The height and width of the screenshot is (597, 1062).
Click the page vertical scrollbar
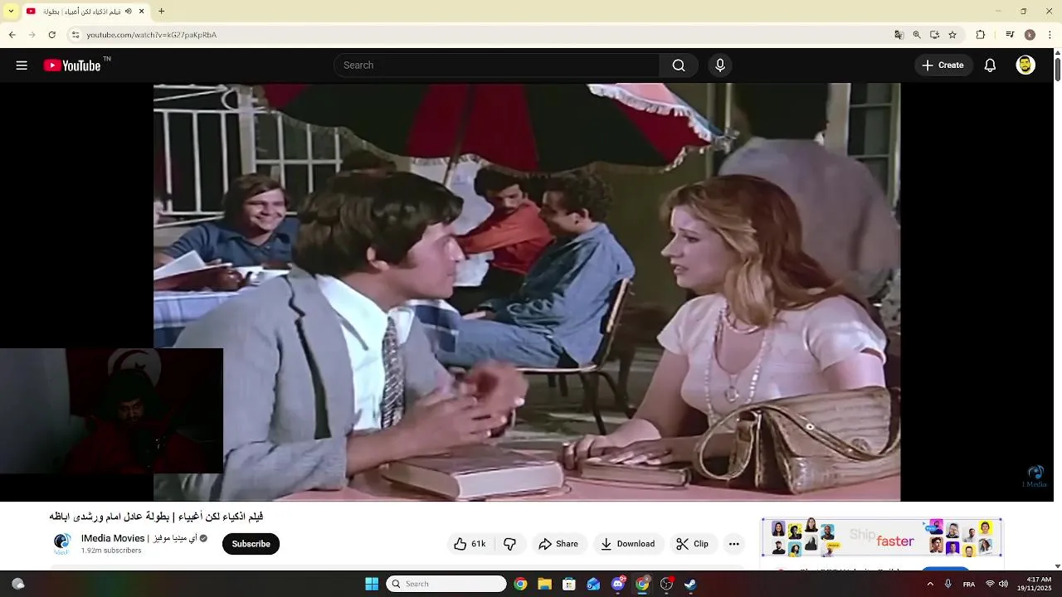click(x=1057, y=70)
